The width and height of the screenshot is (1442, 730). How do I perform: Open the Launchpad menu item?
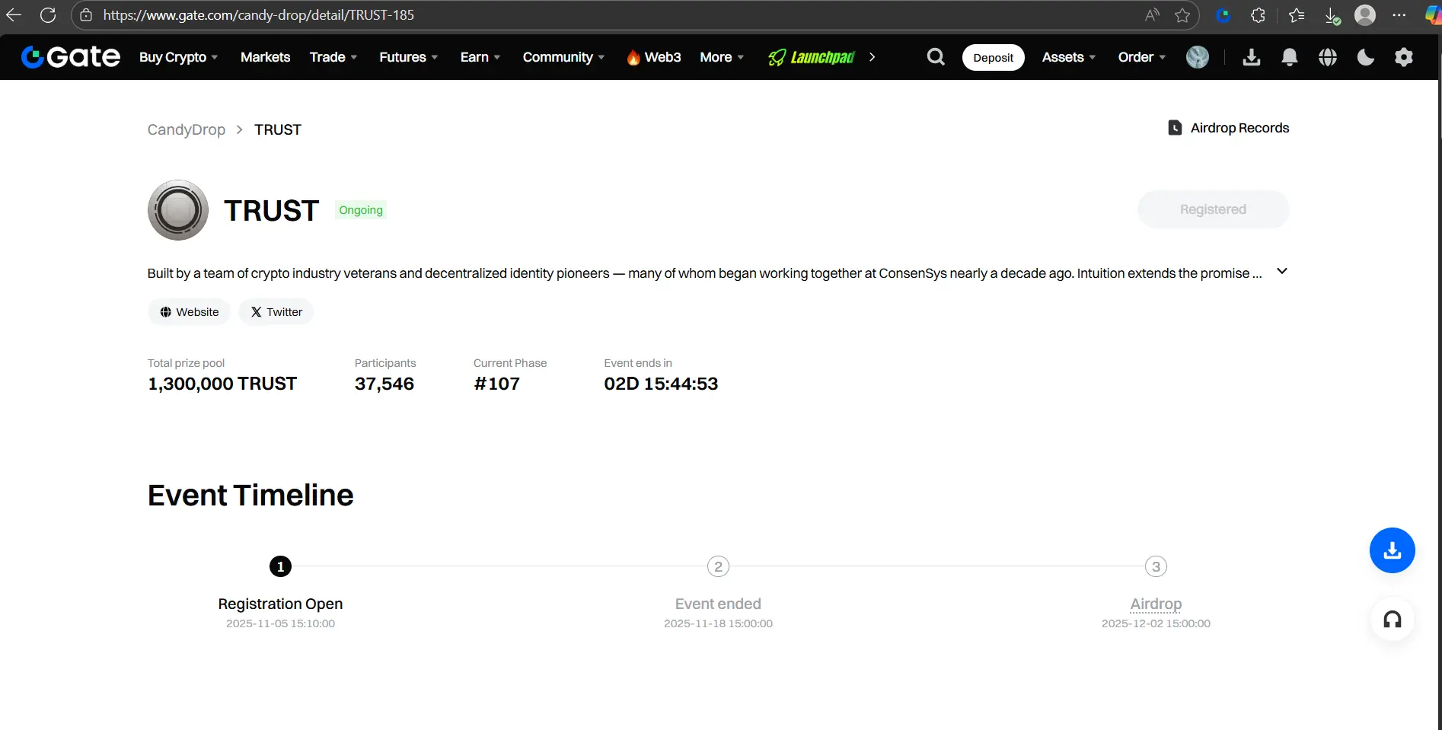[x=812, y=57]
